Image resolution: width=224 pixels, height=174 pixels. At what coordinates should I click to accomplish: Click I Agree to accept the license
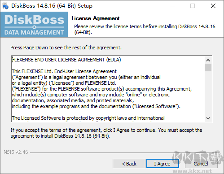click(x=163, y=164)
